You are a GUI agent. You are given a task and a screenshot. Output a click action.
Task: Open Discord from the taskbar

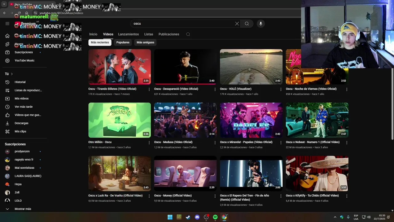point(197,217)
